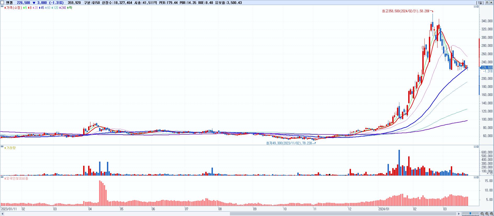Click the 600,000 volume axis label

[x=487, y=152]
